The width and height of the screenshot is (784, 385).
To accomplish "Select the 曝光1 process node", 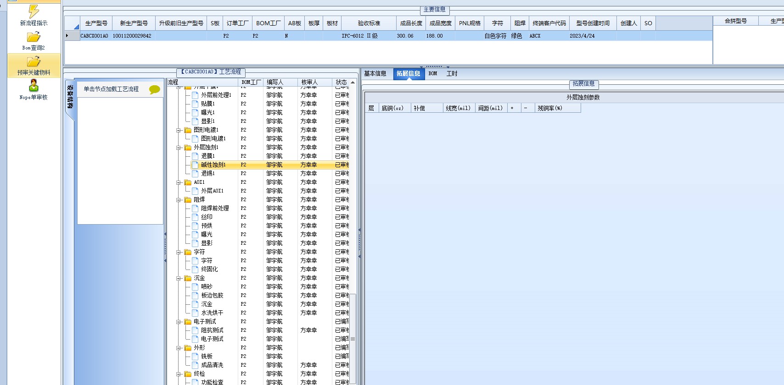I will 208,113.
